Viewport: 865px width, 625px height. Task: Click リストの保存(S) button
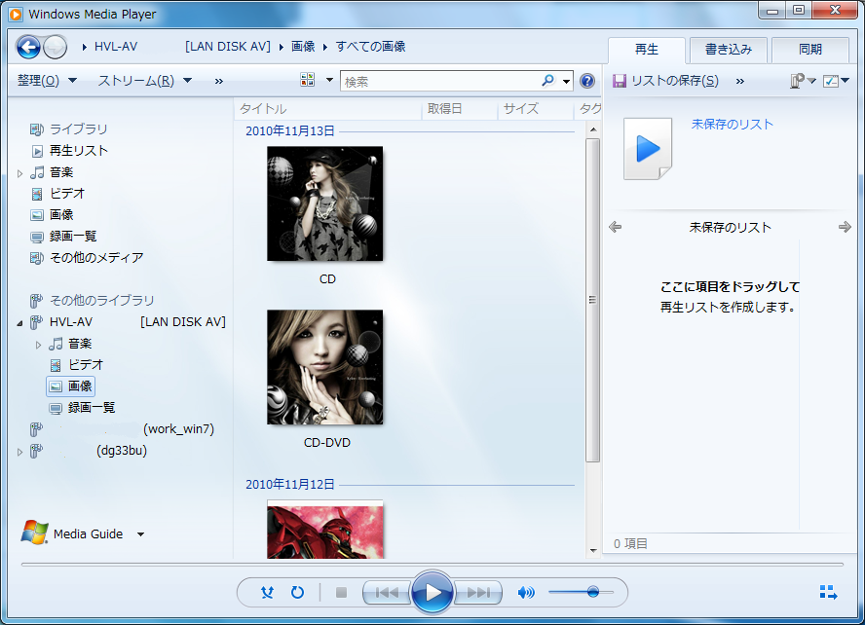pos(666,81)
